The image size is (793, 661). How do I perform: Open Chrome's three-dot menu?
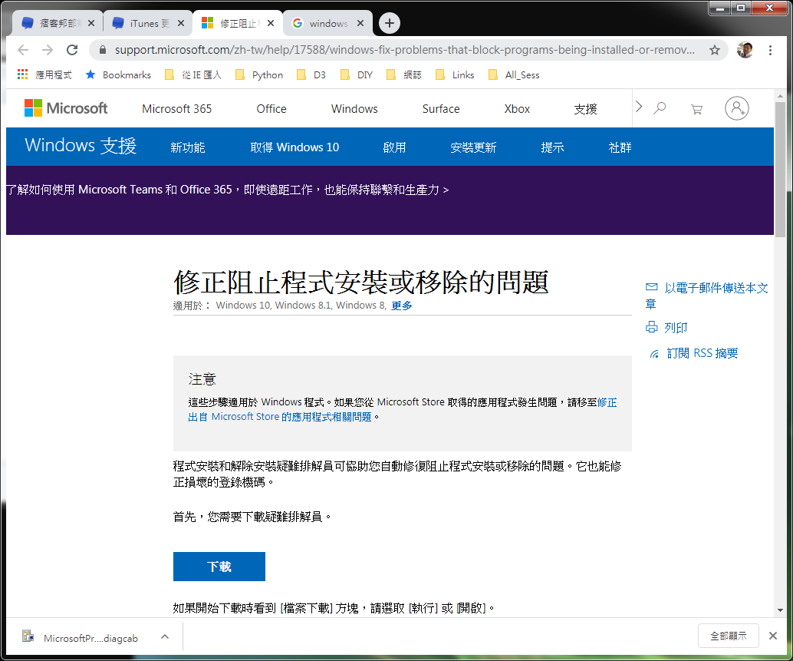770,50
